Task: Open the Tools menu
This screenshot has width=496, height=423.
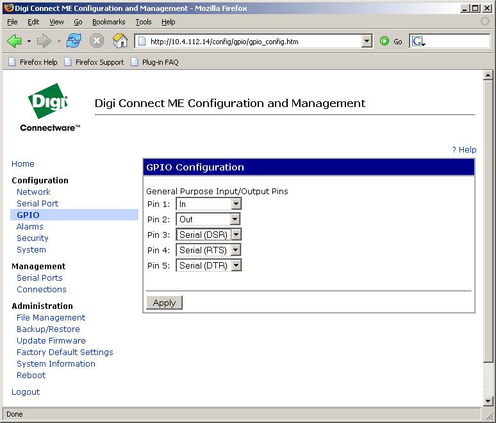Action: 144,22
